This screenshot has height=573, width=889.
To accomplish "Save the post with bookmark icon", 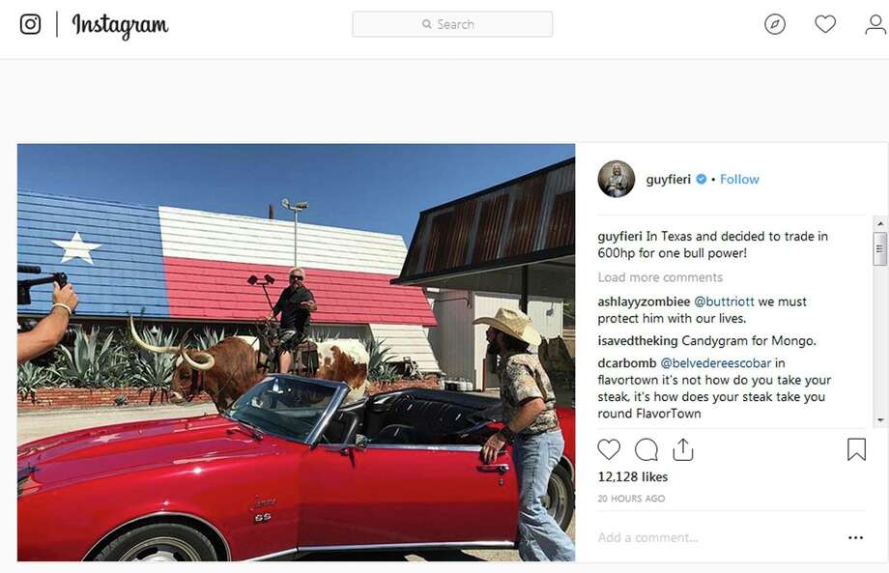I will coord(856,449).
